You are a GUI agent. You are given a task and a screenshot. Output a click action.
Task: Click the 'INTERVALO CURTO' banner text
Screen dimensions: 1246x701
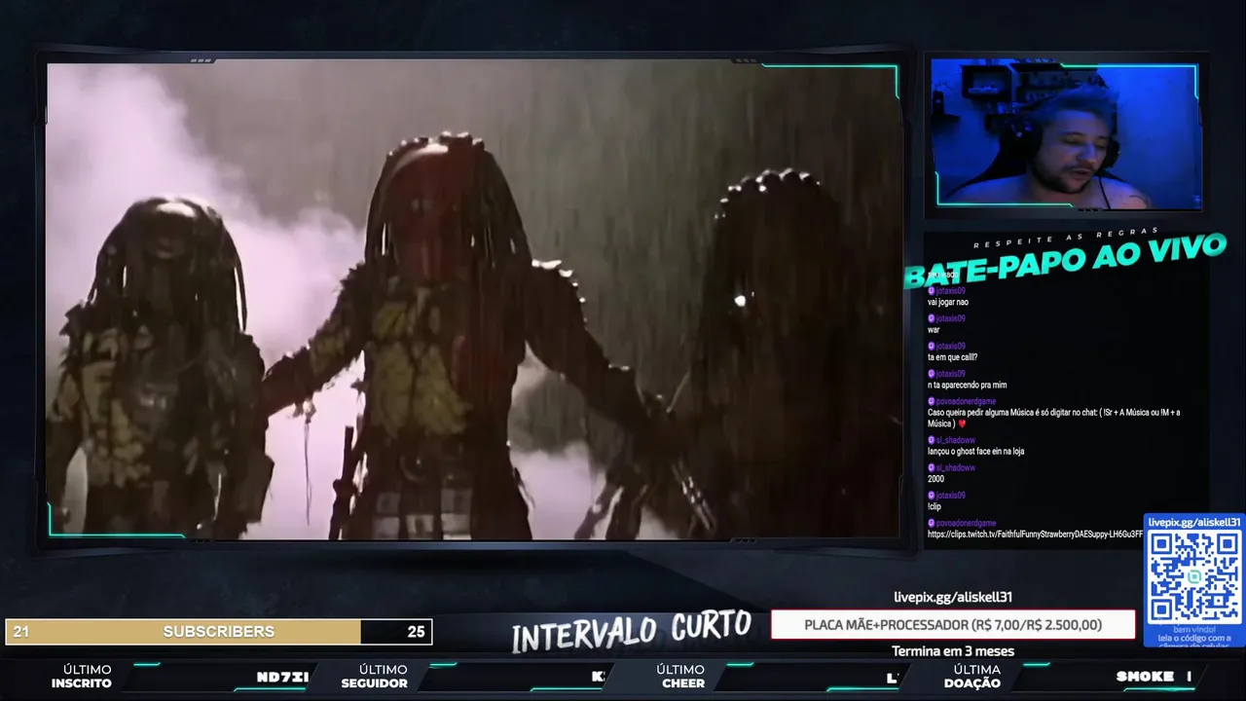[x=632, y=631]
